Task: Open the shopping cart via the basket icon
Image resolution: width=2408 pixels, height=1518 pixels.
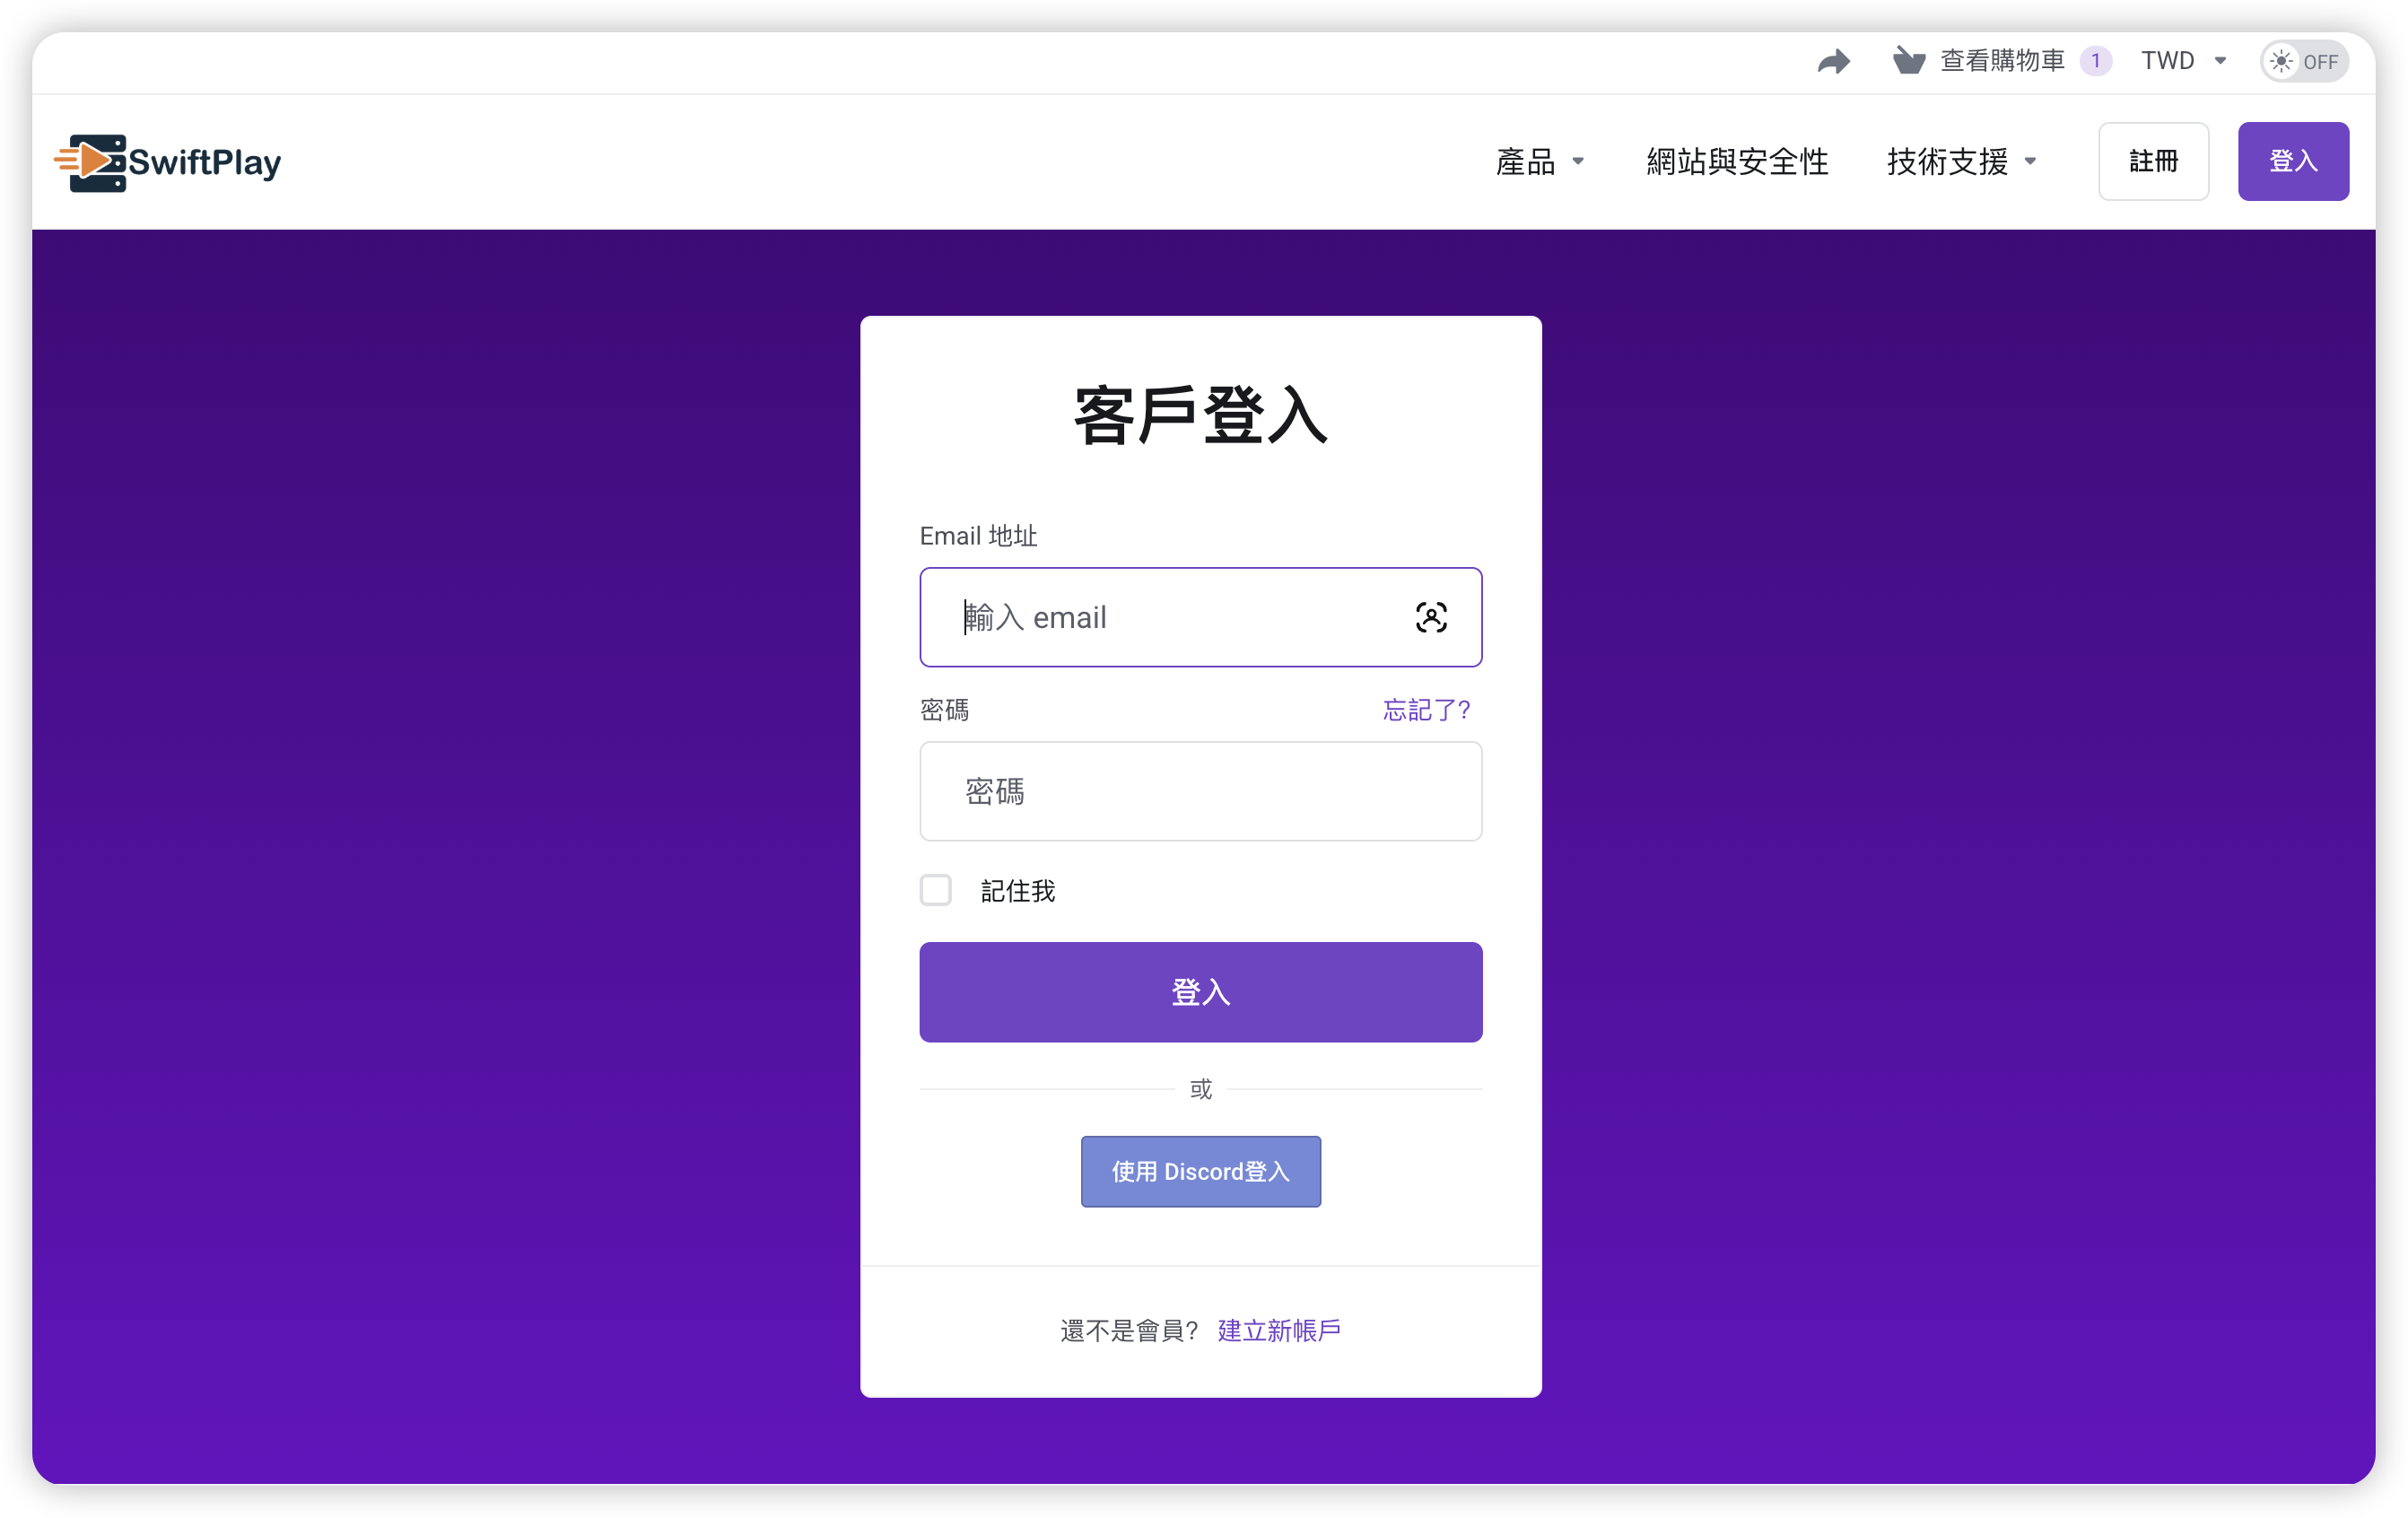Action: (1908, 60)
